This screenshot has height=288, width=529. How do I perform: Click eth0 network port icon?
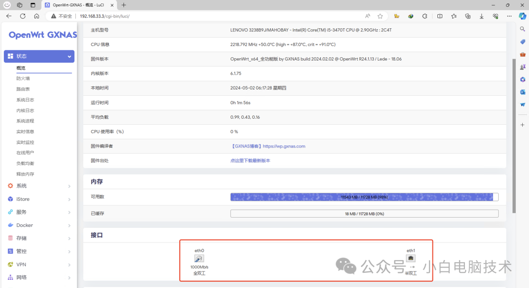pos(199,258)
